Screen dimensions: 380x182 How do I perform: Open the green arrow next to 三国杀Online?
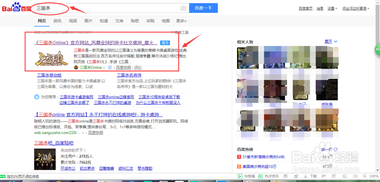pos(104,68)
